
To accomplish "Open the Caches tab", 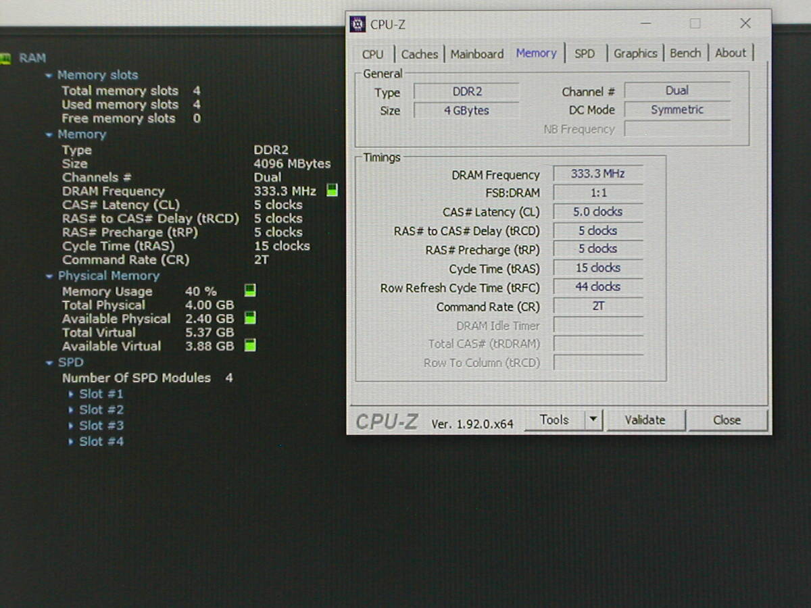I will click(x=420, y=54).
